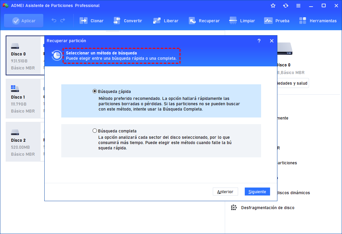Select Disco 1 in the disk list
Viewport: 342px width, 234px height.
point(23,99)
